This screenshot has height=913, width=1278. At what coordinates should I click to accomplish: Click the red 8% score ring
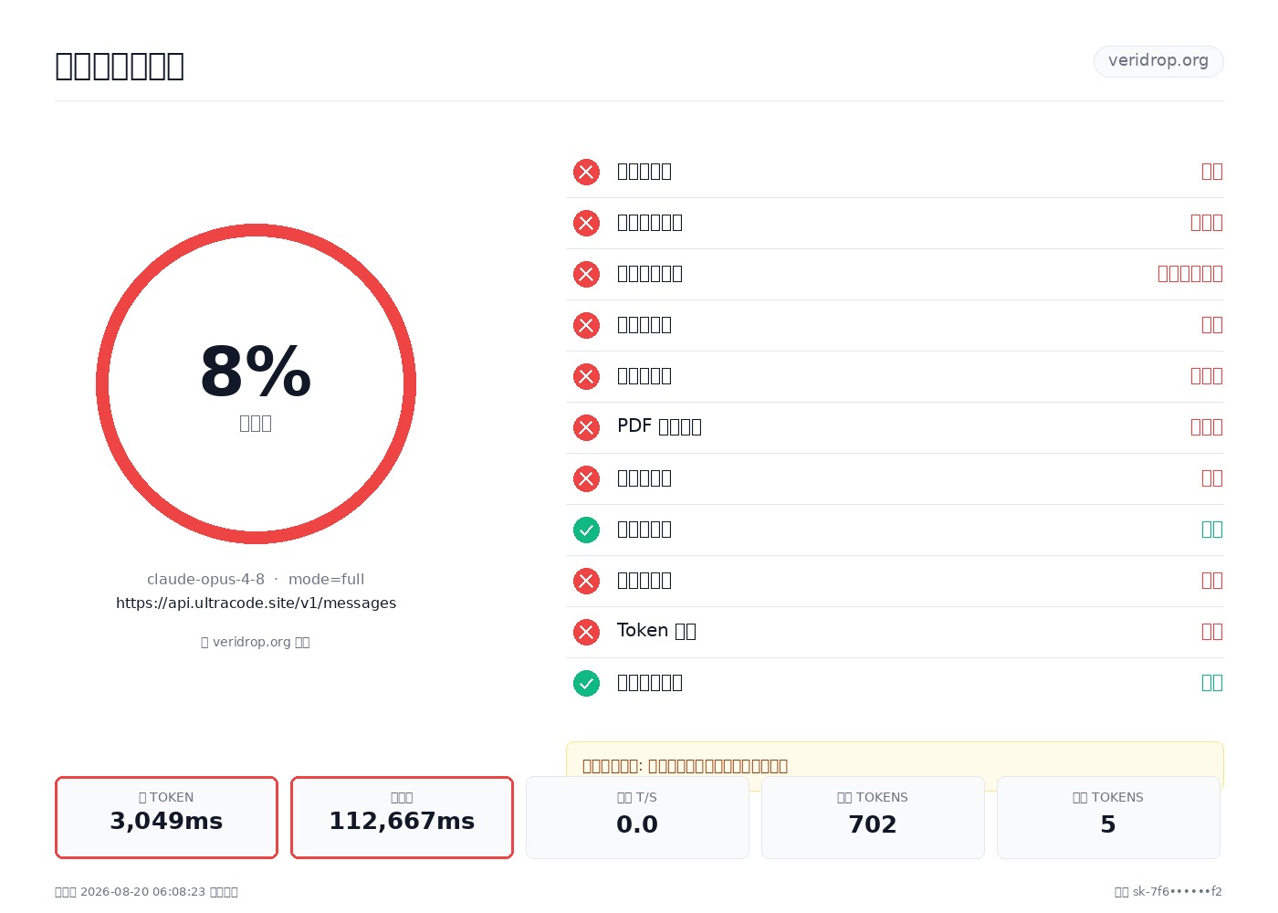[x=256, y=383]
